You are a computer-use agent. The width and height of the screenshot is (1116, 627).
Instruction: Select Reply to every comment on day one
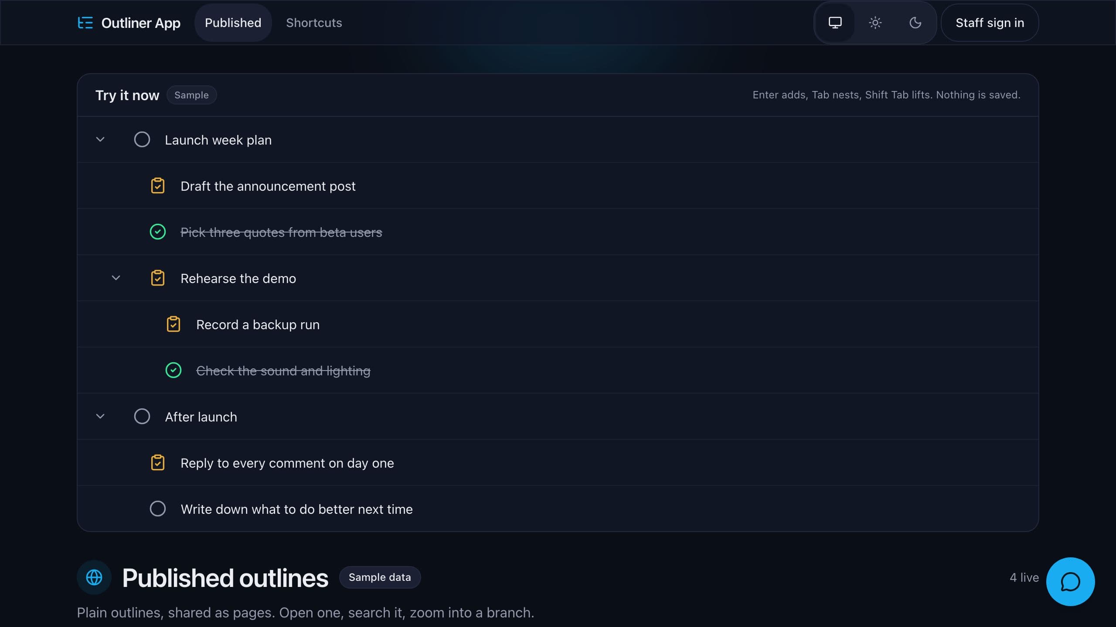[287, 463]
